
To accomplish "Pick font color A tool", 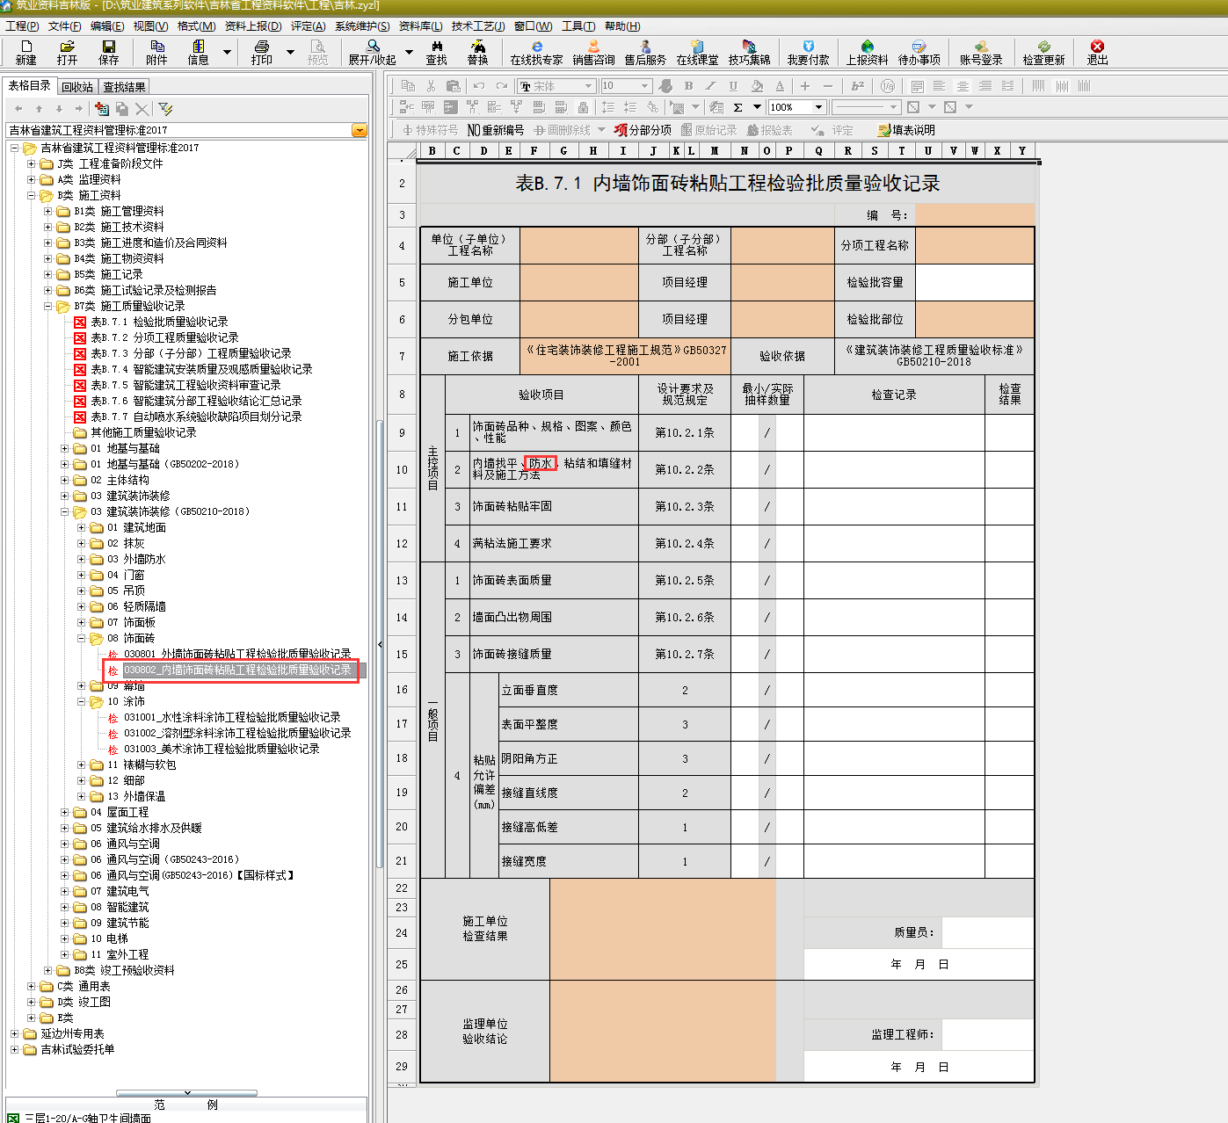I will [780, 86].
